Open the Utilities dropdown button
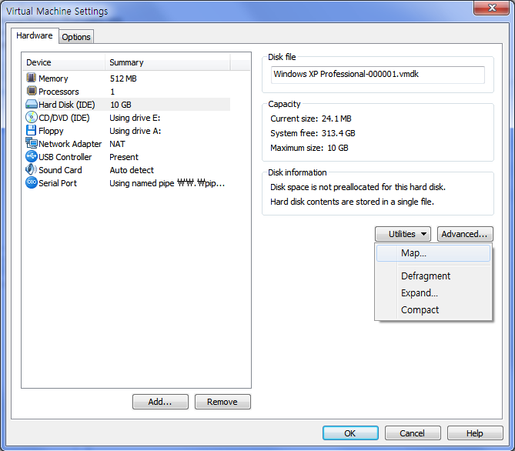The width and height of the screenshot is (515, 451). coord(403,234)
